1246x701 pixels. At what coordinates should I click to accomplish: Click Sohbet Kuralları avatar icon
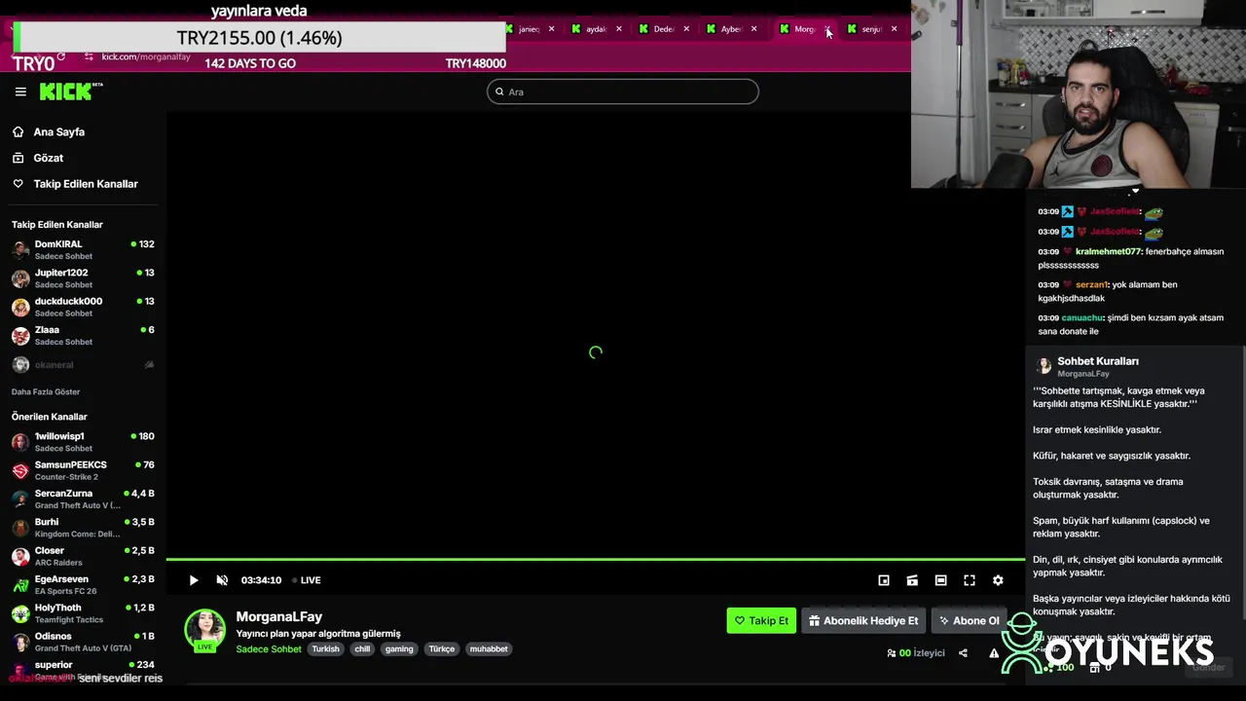pos(1044,366)
